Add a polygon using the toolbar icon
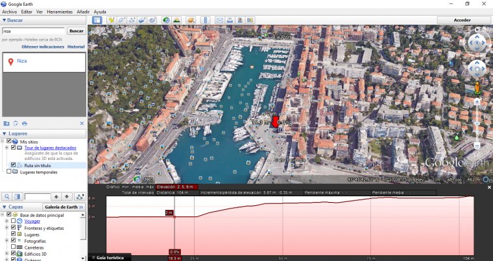Viewport: 493px width, 261px height. click(121, 20)
